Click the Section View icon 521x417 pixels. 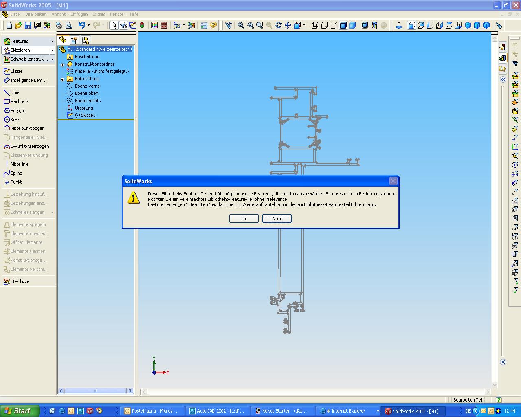pos(374,25)
